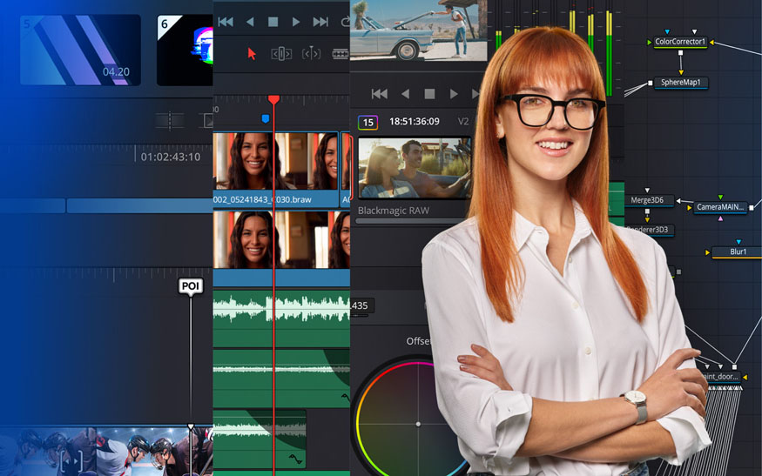
Task: Click the V2 track label
Action: click(x=463, y=122)
